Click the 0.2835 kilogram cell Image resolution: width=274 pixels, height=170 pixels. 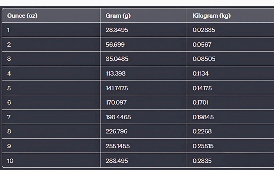point(231,160)
